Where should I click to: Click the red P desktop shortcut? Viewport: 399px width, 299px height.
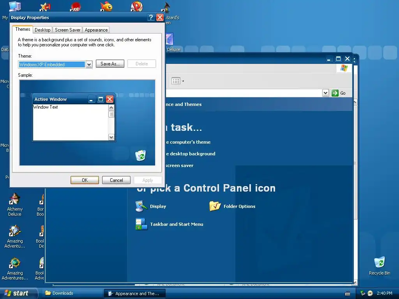136,6
